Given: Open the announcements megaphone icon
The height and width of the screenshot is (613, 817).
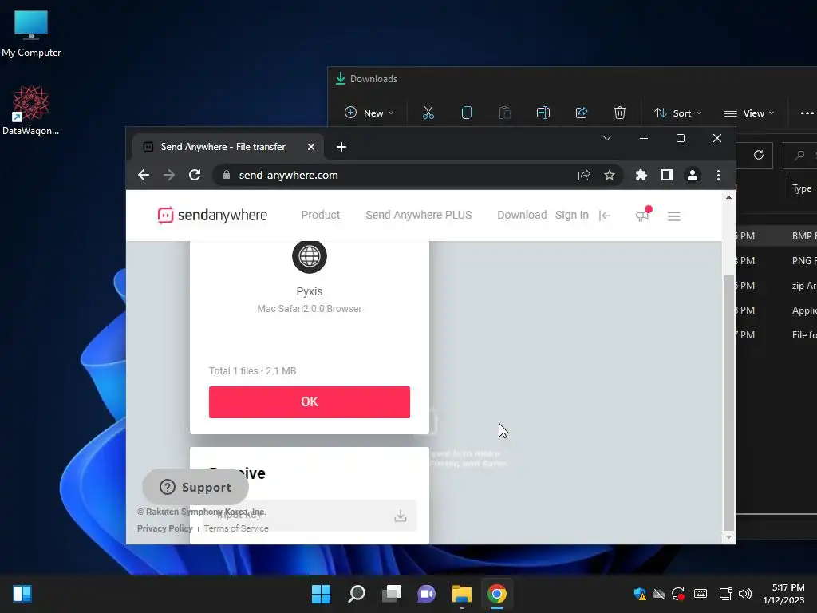Looking at the screenshot, I should coord(642,215).
